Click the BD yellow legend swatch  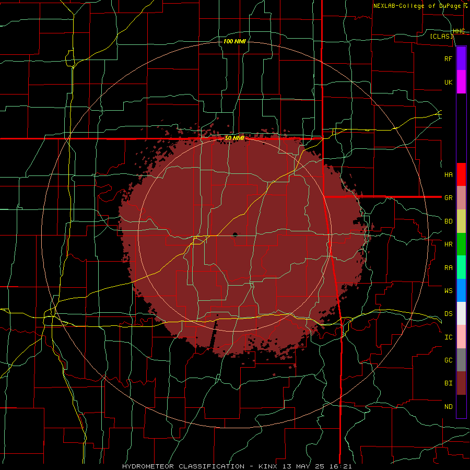coord(461,221)
